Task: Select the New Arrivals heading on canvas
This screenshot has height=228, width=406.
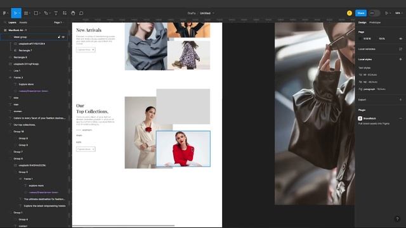Action: (89, 30)
